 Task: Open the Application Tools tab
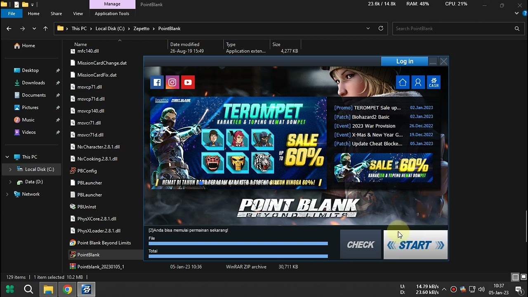(x=112, y=14)
